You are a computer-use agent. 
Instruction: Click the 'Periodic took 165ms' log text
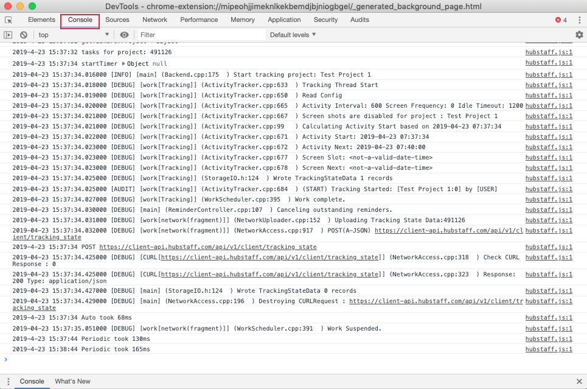pos(116,349)
